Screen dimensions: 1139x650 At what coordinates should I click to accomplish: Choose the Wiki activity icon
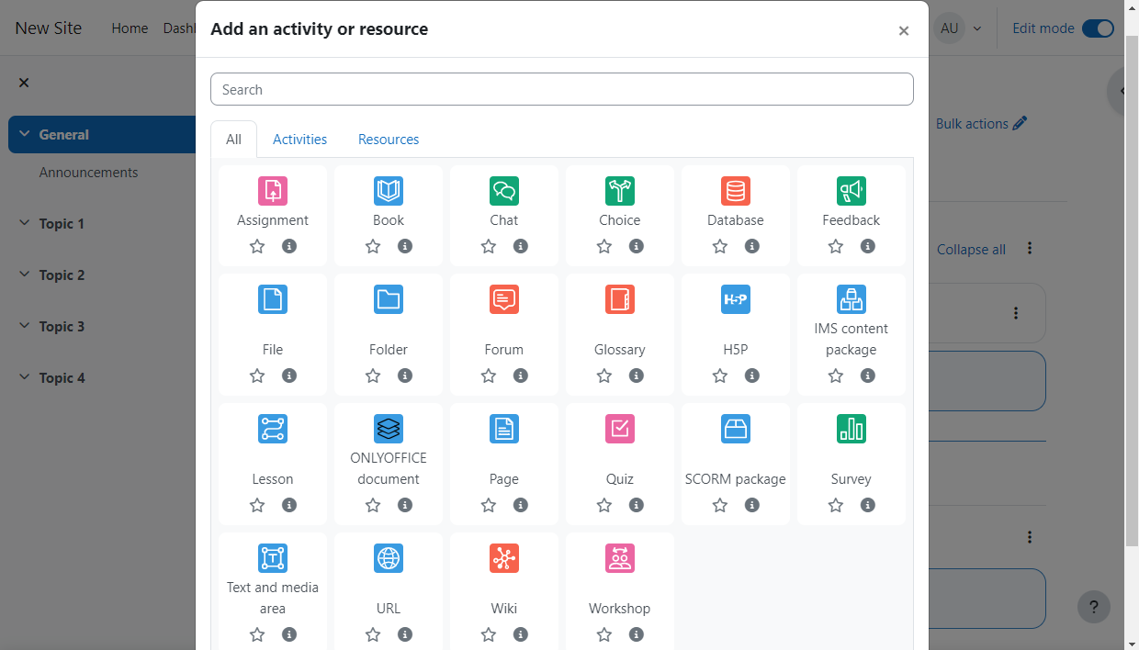[504, 558]
